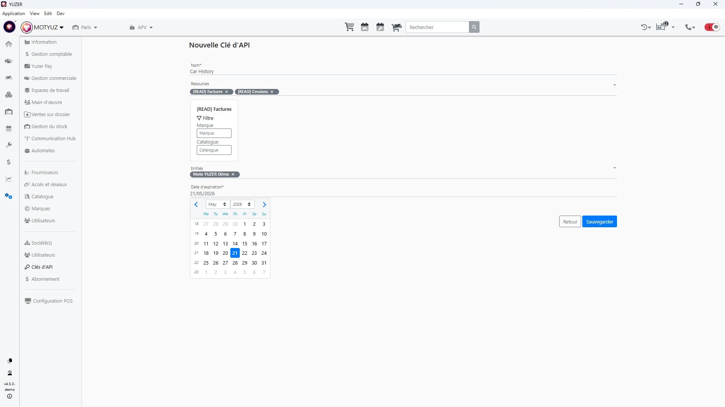Click the Retour button

tap(570, 222)
